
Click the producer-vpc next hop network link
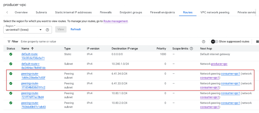click(x=219, y=64)
